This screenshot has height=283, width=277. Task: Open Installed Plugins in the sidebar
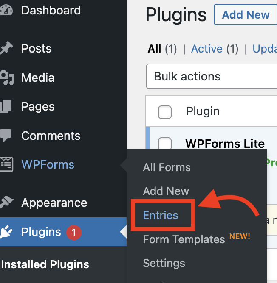45,264
